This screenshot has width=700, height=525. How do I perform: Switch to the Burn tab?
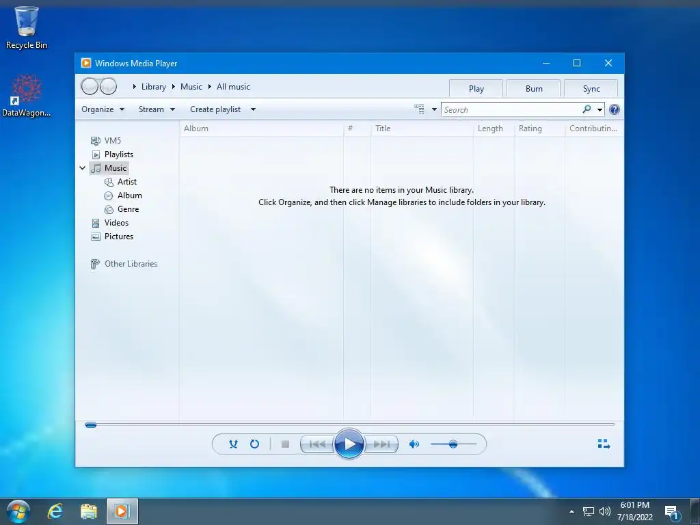point(533,88)
